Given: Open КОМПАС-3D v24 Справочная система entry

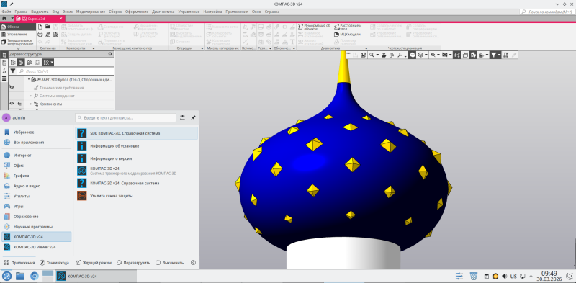Looking at the screenshot, I should coord(136,183).
